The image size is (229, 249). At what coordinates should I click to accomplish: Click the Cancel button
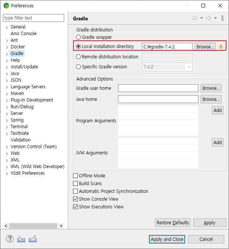pyautogui.click(x=206, y=239)
